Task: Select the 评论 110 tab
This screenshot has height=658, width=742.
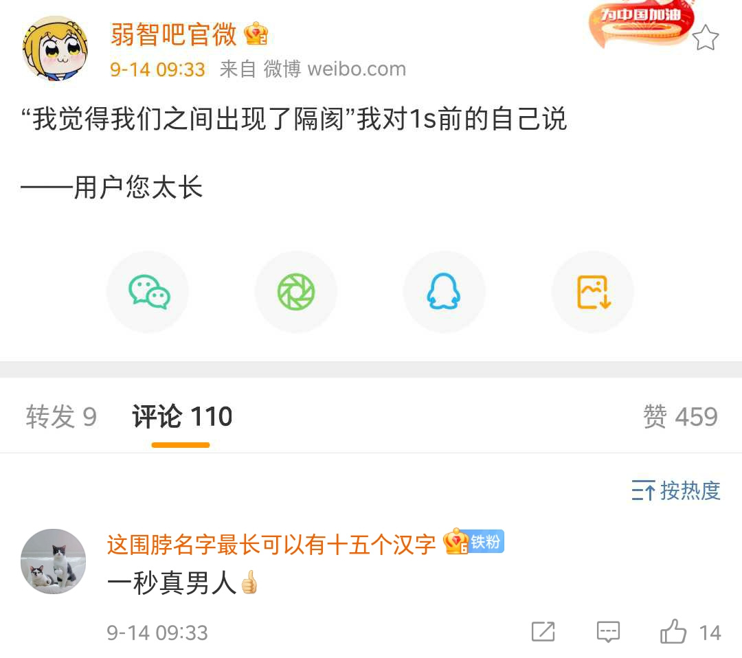Action: tap(182, 417)
